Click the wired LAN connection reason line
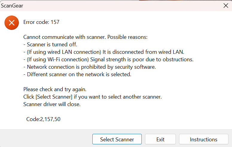 pos(103,52)
